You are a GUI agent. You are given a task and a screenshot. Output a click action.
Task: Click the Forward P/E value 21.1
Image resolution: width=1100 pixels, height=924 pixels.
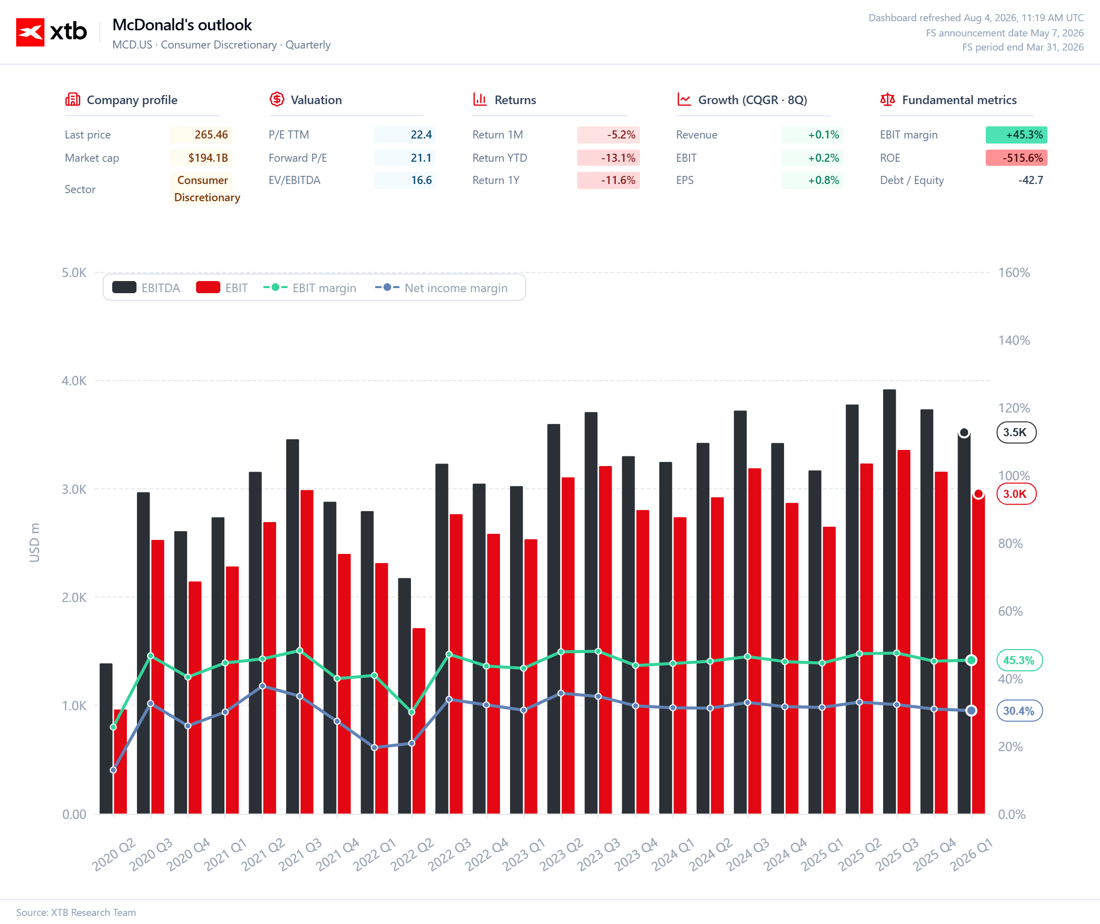tap(404, 158)
